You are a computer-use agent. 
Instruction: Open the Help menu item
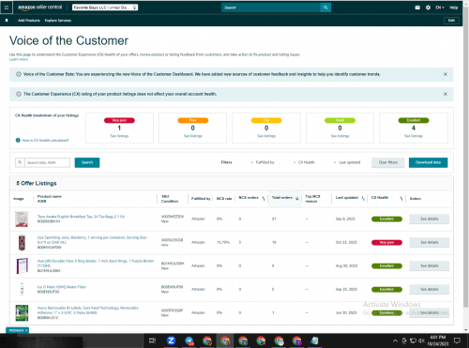454,8
